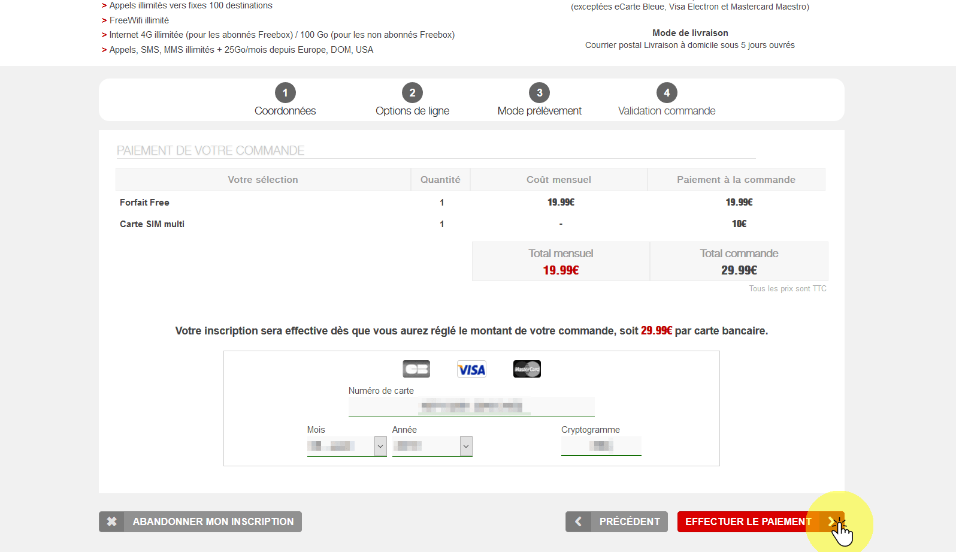Click the X icon on abandon button
The height and width of the screenshot is (552, 956).
tap(112, 521)
